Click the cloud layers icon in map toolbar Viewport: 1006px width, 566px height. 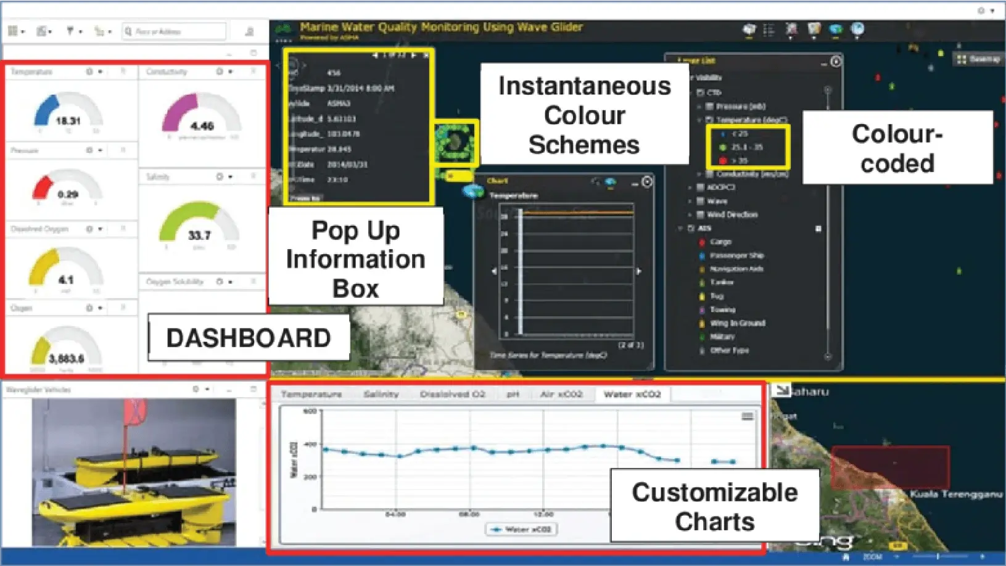point(836,29)
